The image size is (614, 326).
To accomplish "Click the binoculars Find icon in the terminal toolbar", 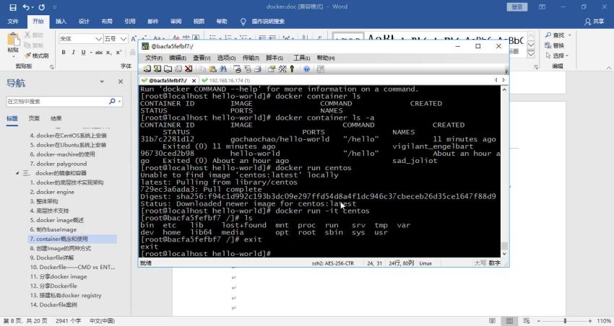I will pos(223,69).
